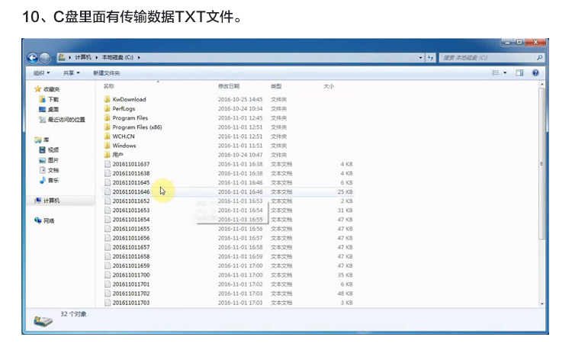This screenshot has height=350, width=572.
Task: Open the KwDownload folder
Action: click(x=129, y=99)
